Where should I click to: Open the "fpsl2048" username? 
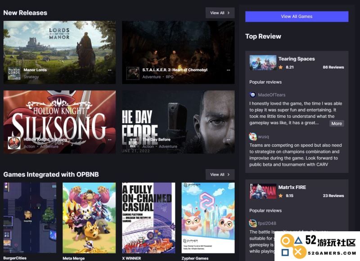coord(267,223)
